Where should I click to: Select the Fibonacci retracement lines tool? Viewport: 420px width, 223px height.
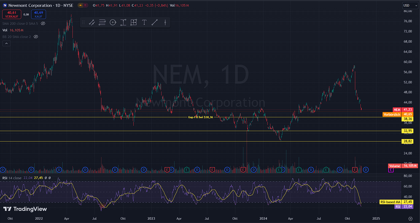pos(102,23)
